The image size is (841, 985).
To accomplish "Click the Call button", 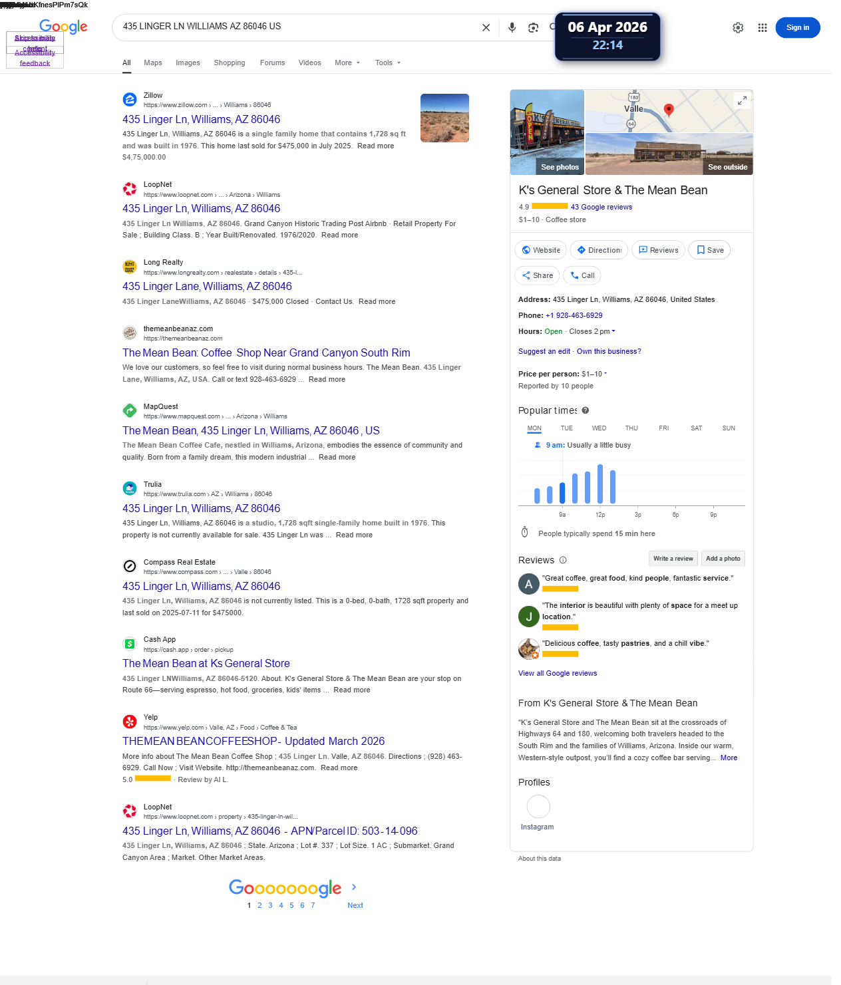I will coord(582,275).
